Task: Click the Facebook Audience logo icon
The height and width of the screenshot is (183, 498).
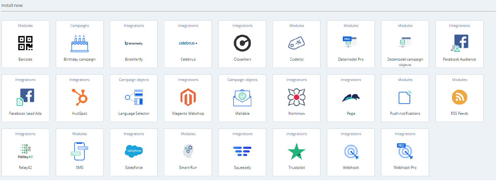Action: (x=460, y=43)
